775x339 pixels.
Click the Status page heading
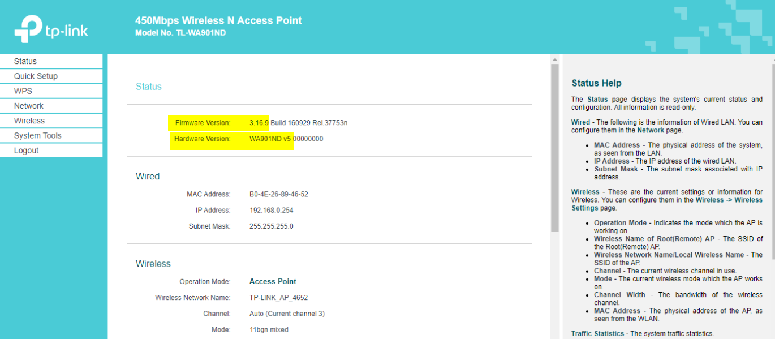point(149,87)
